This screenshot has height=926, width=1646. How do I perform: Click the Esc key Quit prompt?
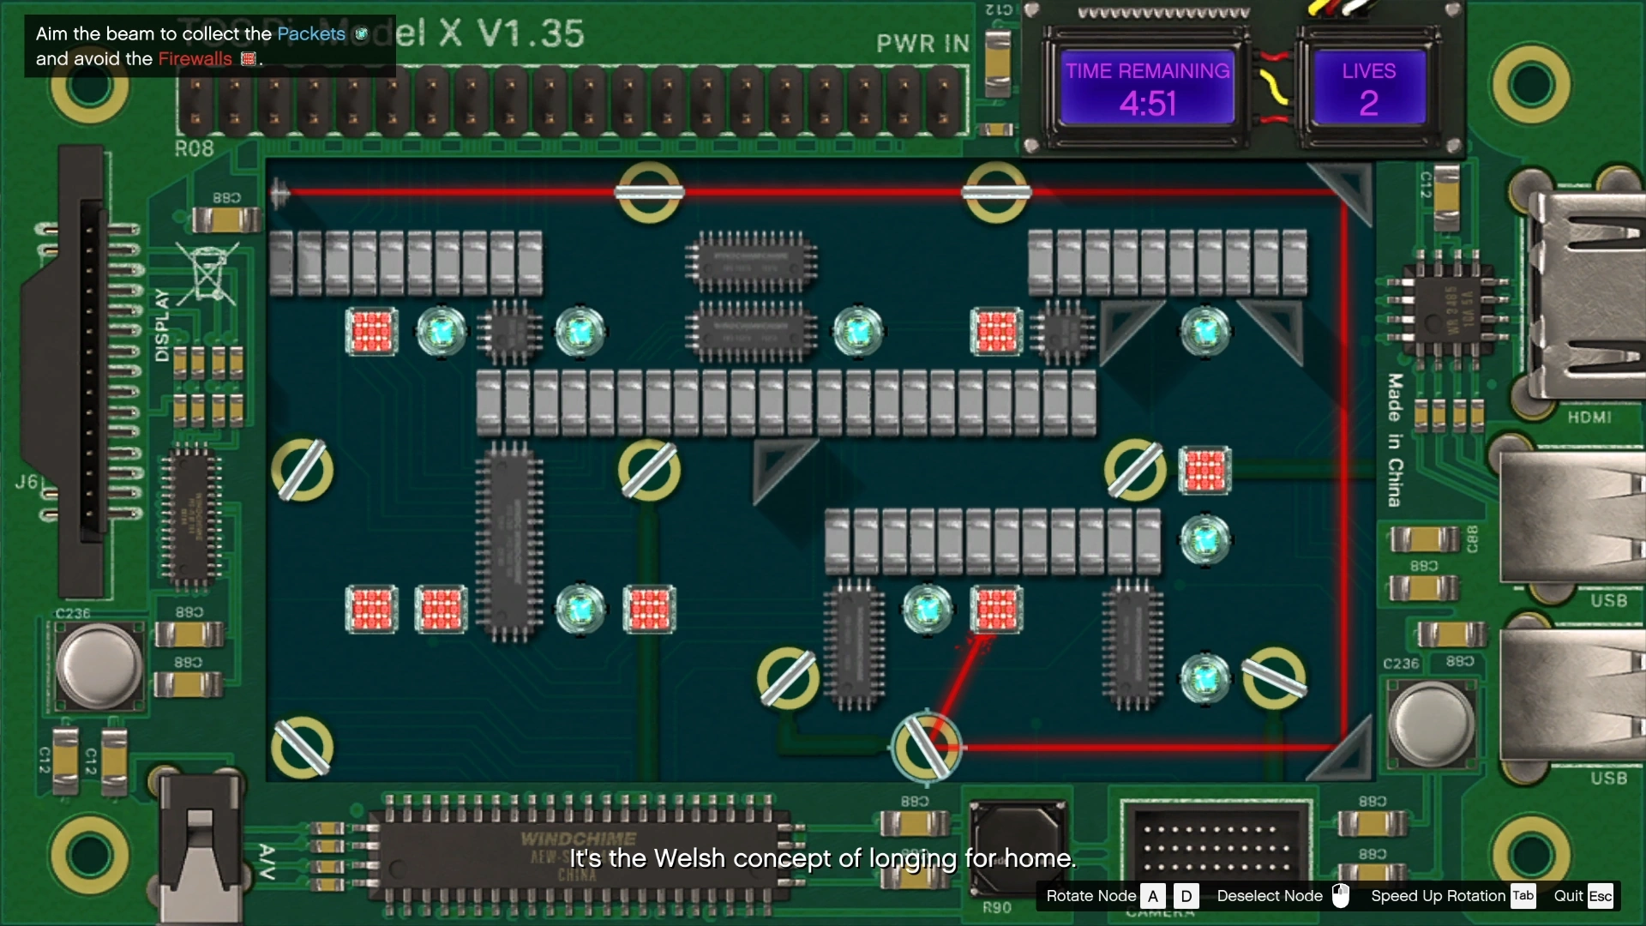[1600, 896]
